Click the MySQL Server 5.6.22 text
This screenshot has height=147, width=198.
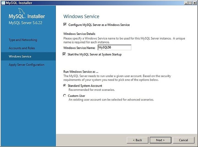tap(25, 23)
